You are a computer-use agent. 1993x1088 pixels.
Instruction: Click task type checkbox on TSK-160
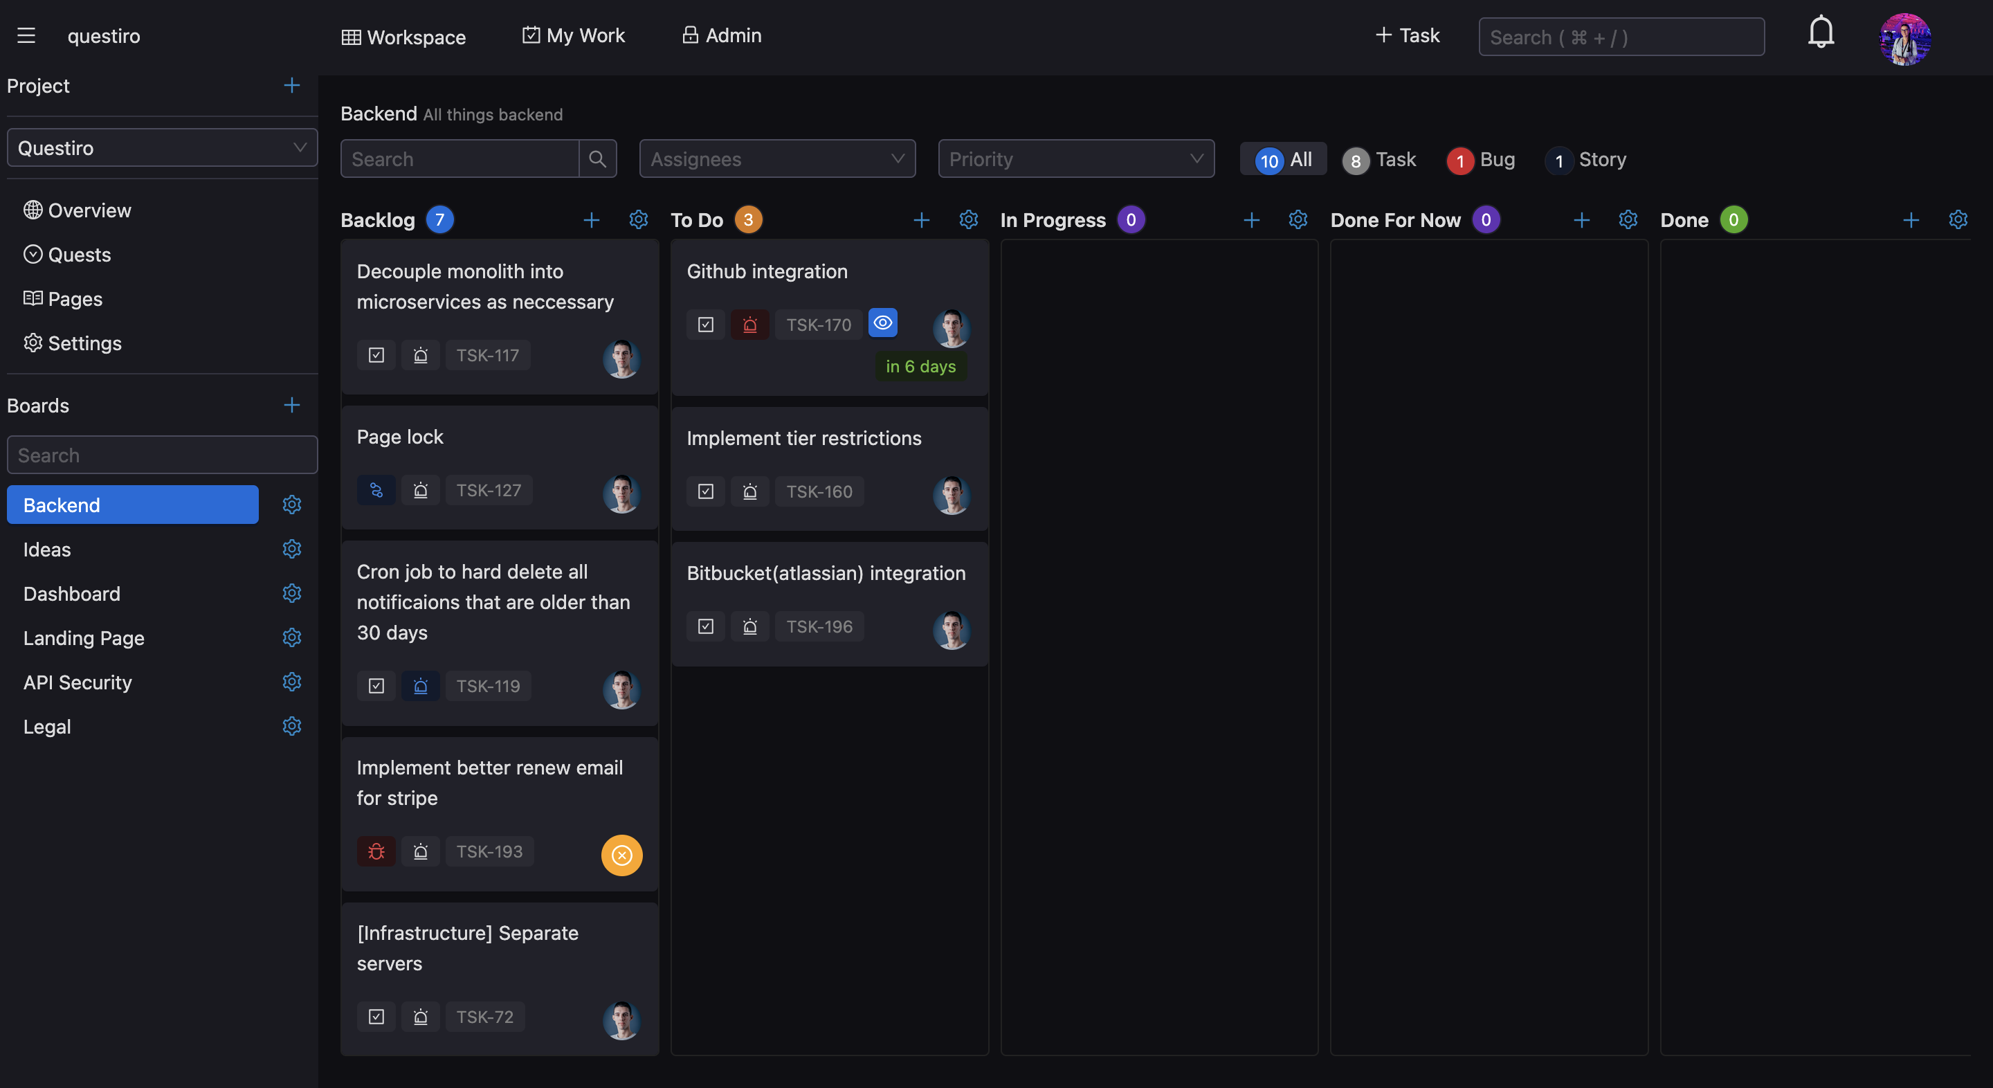pos(706,491)
